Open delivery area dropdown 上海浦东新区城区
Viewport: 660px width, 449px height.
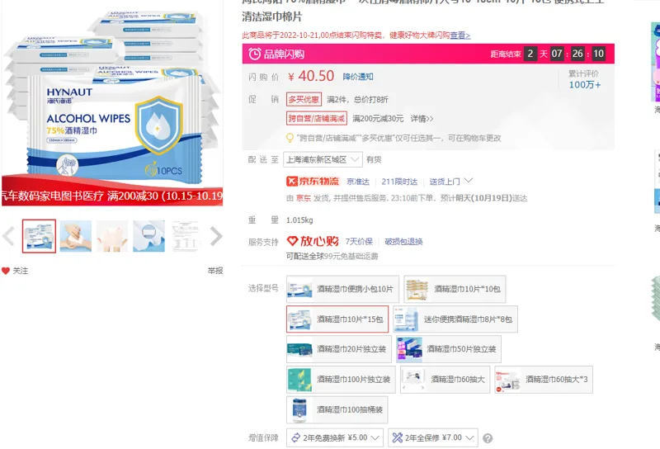click(323, 159)
